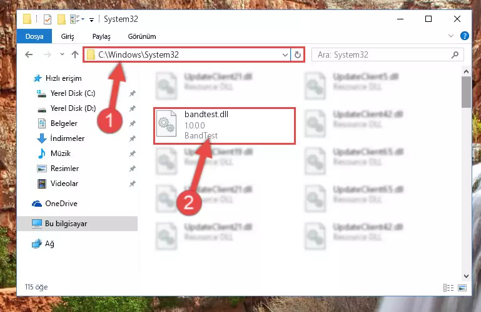Open the Müzik folder

(54, 153)
